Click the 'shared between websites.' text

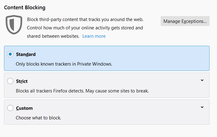[53, 36]
